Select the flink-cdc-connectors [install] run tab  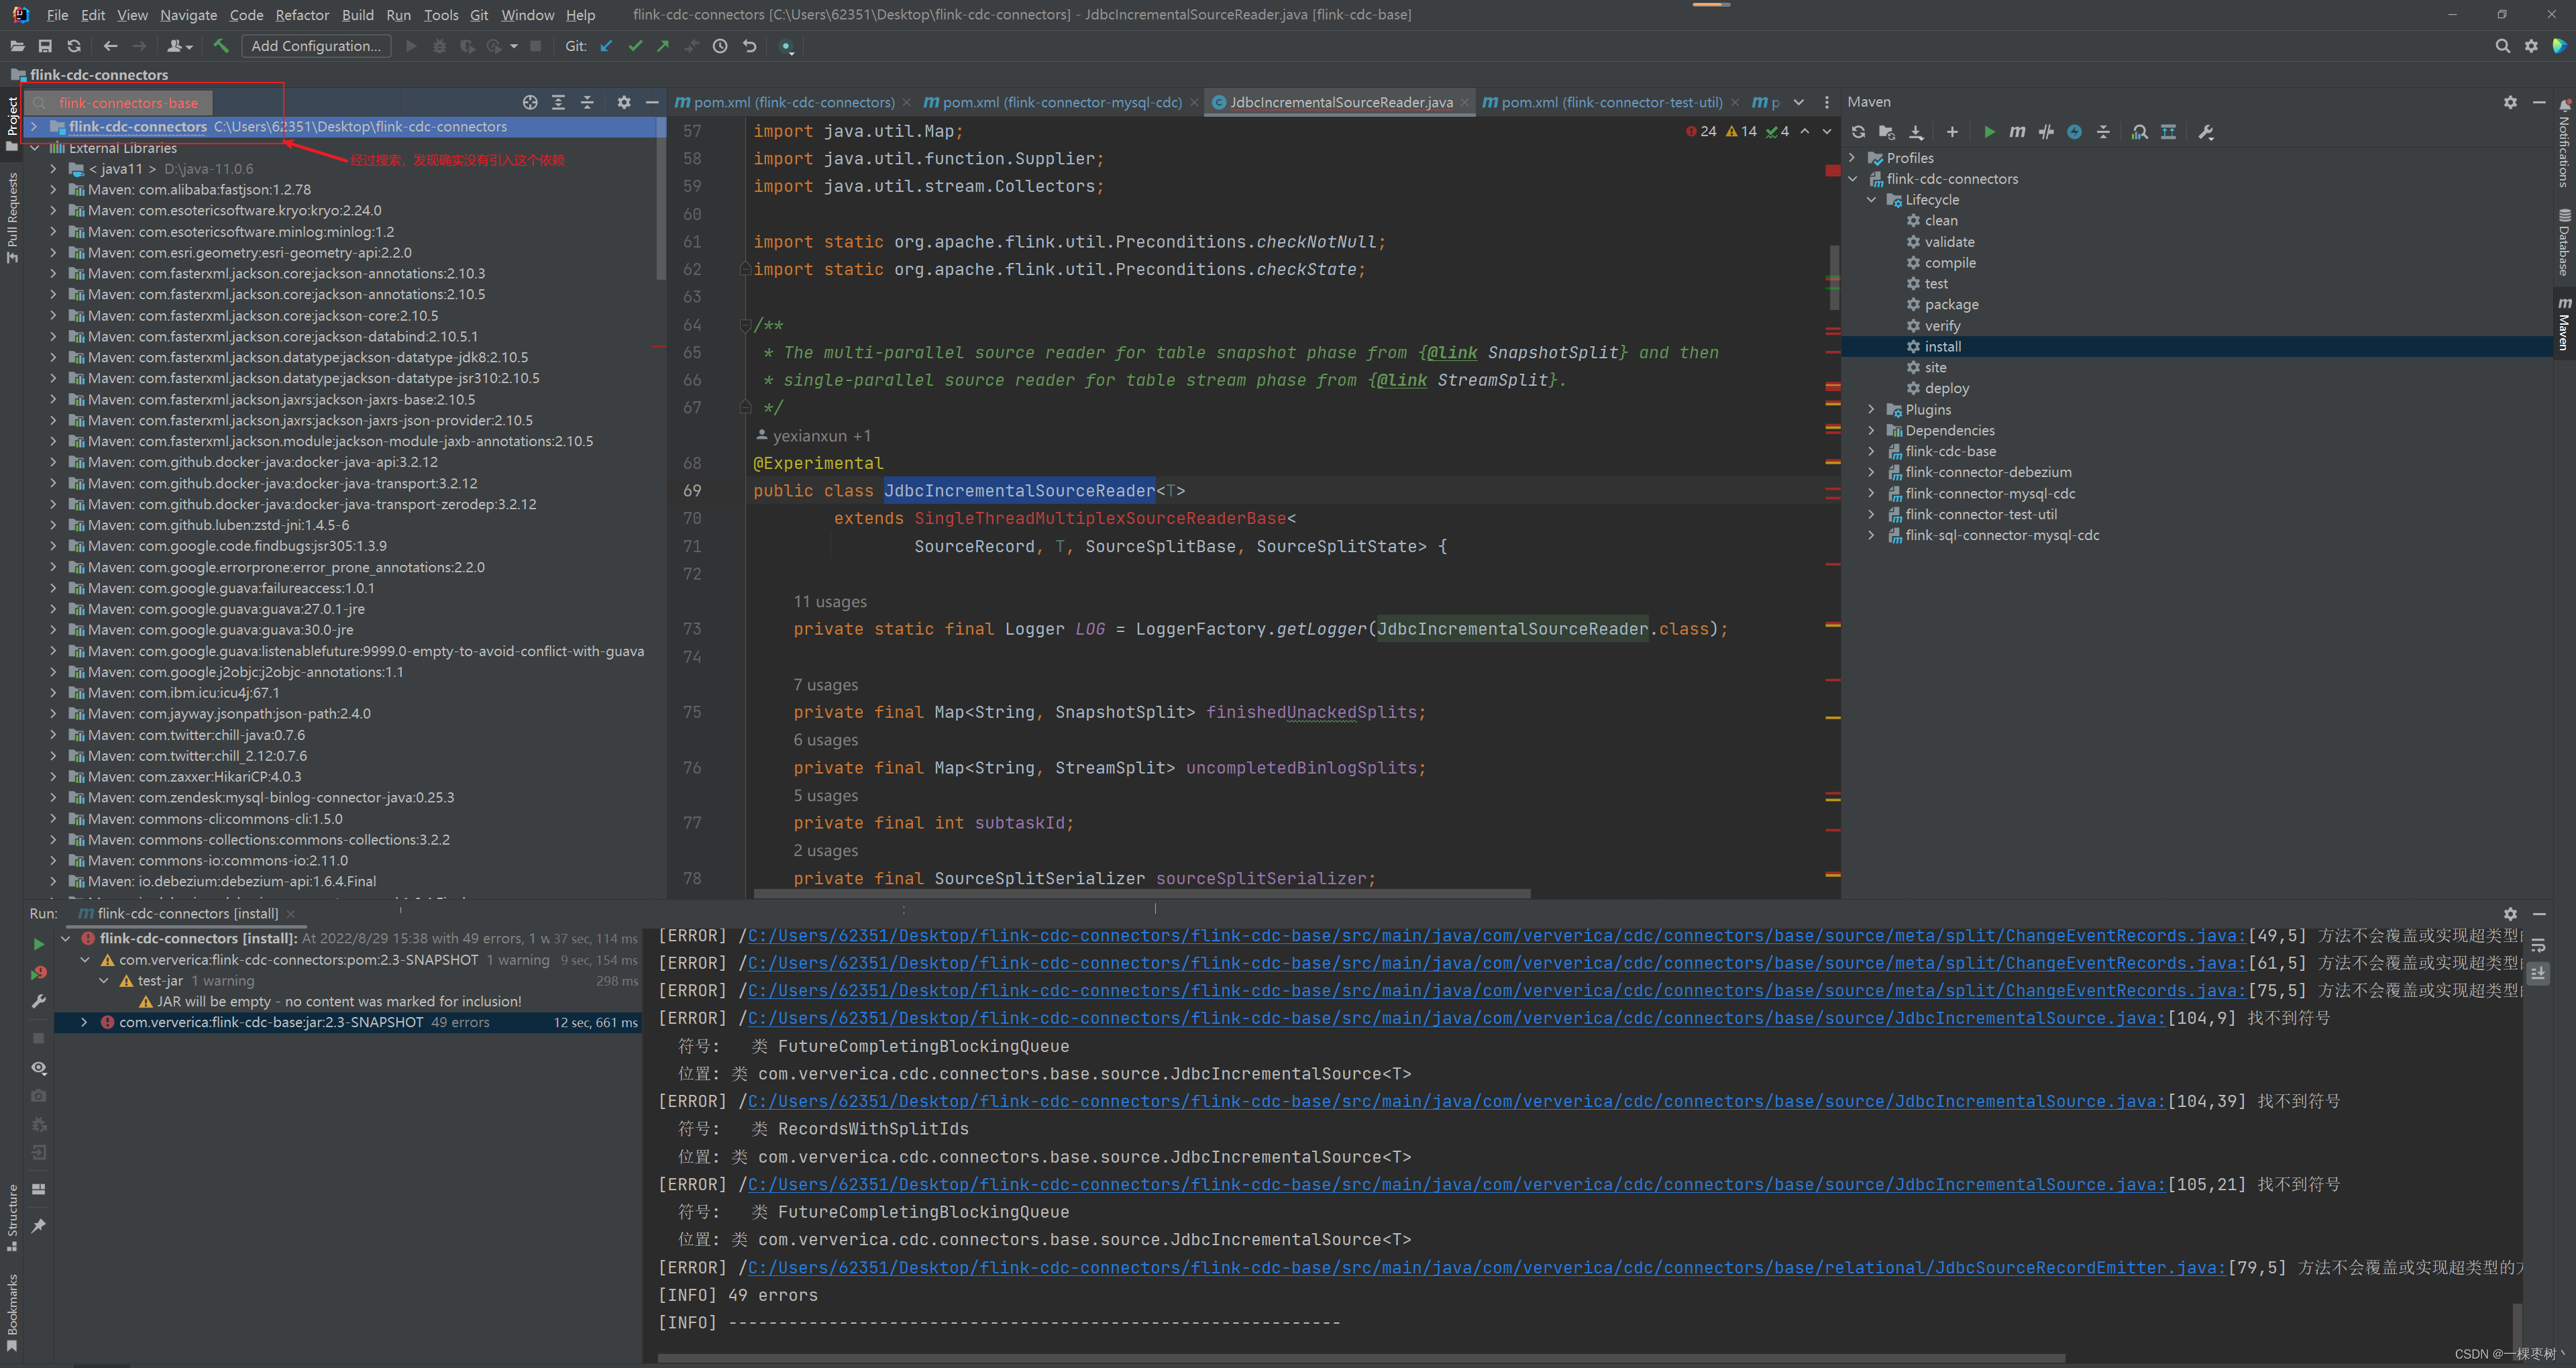tap(187, 913)
